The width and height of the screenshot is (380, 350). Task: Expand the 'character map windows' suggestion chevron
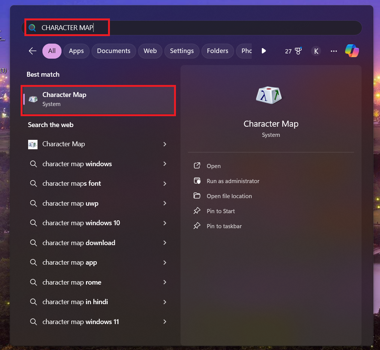pyautogui.click(x=165, y=164)
